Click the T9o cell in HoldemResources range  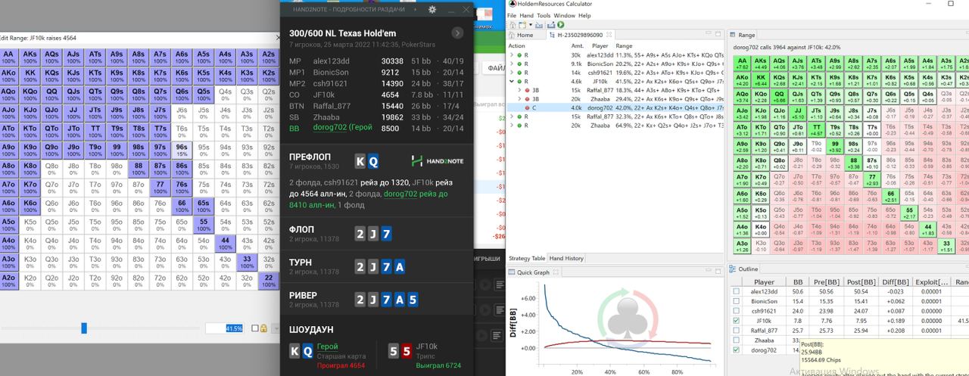pyautogui.click(x=817, y=144)
